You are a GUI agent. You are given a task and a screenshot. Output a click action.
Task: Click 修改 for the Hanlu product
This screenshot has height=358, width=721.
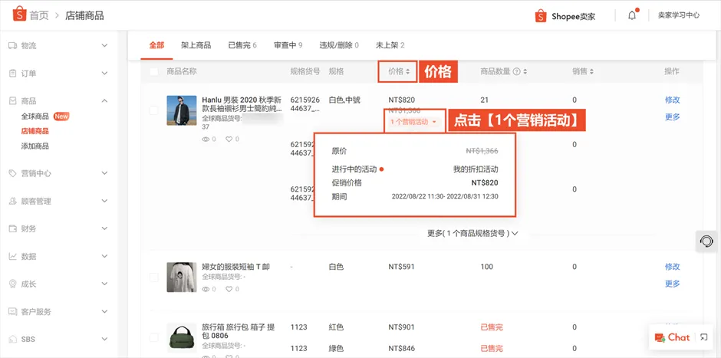coord(672,100)
